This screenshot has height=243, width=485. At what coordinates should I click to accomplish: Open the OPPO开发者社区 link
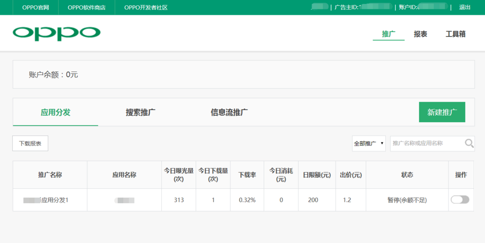146,7
